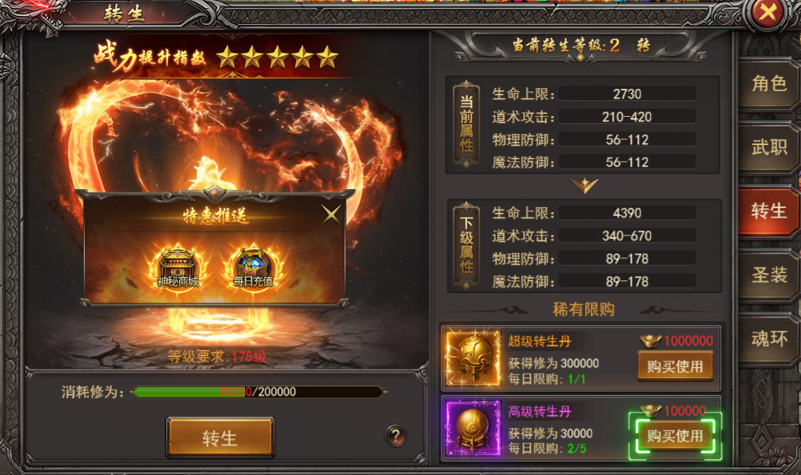Viewport: 801px width, 475px height.
Task: Open the 圣装 holy gear tab
Action: tap(768, 275)
